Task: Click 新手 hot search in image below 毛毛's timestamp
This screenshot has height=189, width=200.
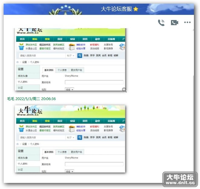Action: click(93, 137)
